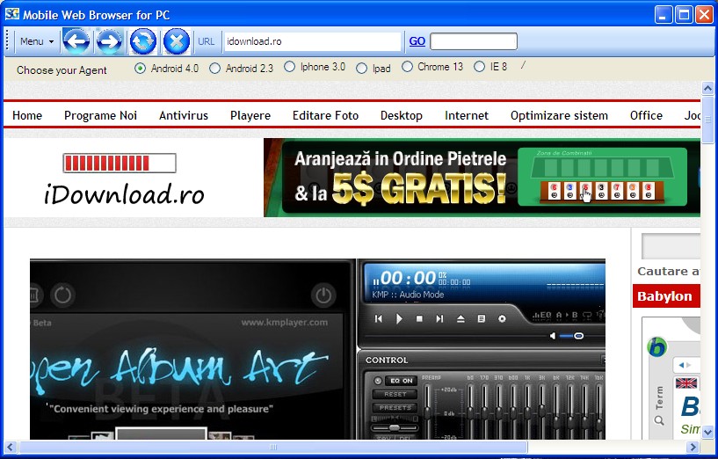Image resolution: width=718 pixels, height=459 pixels.
Task: Open the Menu dropdown
Action: point(37,41)
